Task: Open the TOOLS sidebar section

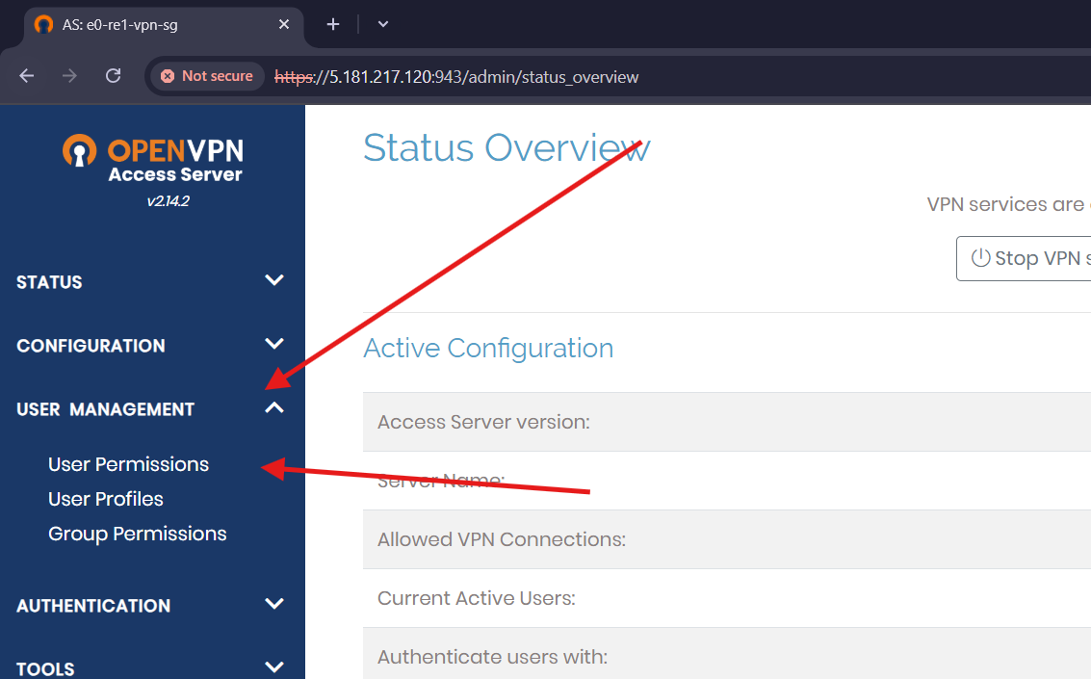Action: pos(46,669)
